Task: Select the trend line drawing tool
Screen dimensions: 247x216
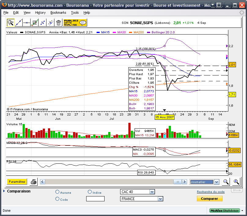Action: 19,22
